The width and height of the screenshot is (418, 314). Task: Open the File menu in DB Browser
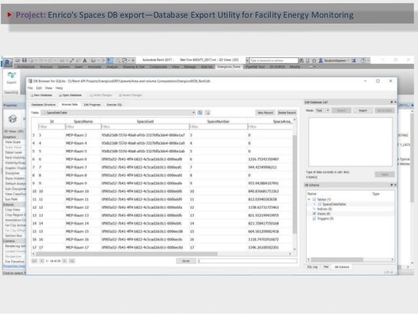click(30, 88)
